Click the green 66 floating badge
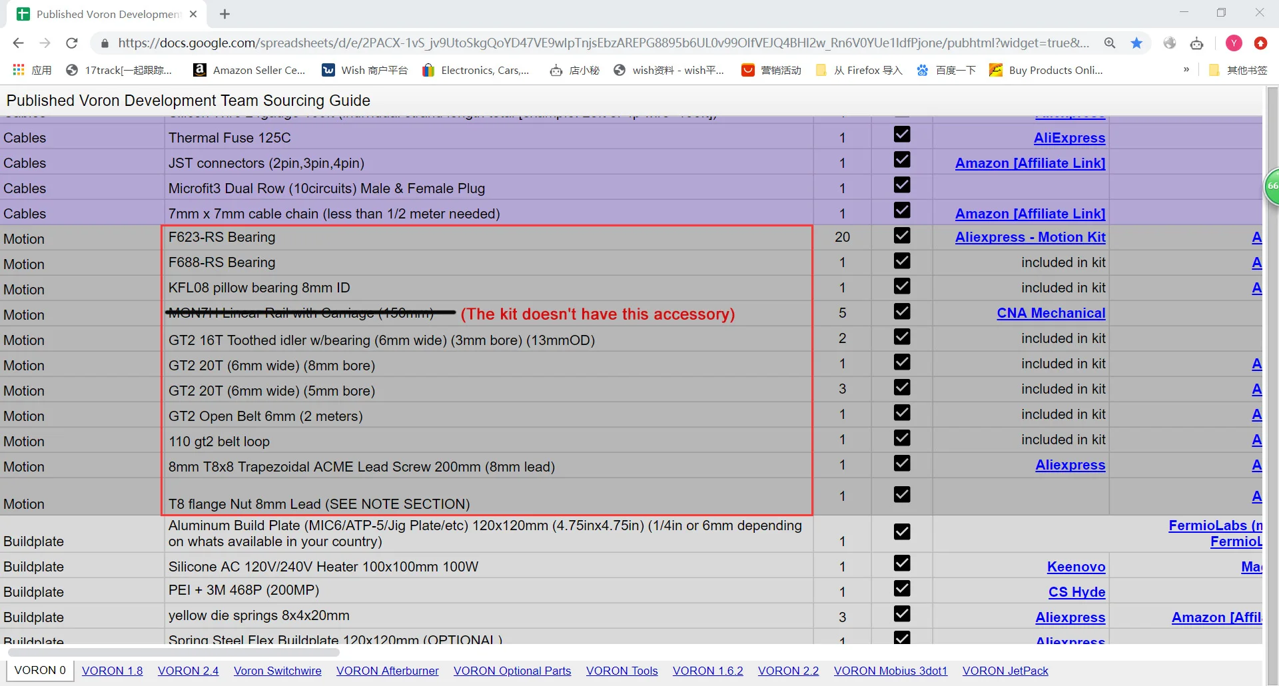This screenshot has width=1279, height=686. (1272, 186)
